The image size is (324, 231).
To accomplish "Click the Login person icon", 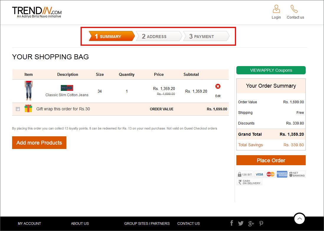I will coord(276,9).
